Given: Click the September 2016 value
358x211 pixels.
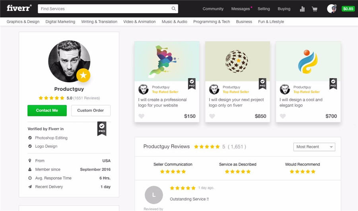Looking at the screenshot, I should coord(95,170).
